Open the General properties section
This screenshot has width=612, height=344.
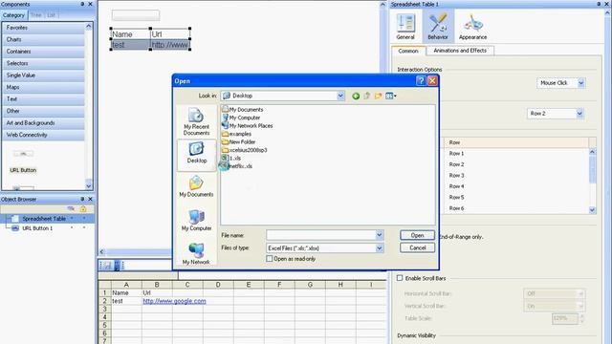point(405,27)
